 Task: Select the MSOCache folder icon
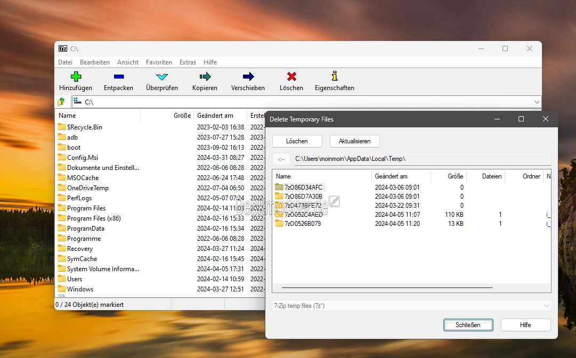(62, 177)
